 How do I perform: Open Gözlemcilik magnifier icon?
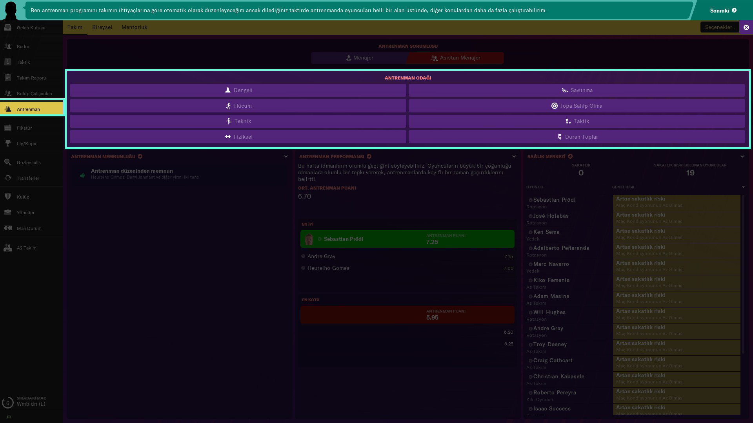pos(8,162)
